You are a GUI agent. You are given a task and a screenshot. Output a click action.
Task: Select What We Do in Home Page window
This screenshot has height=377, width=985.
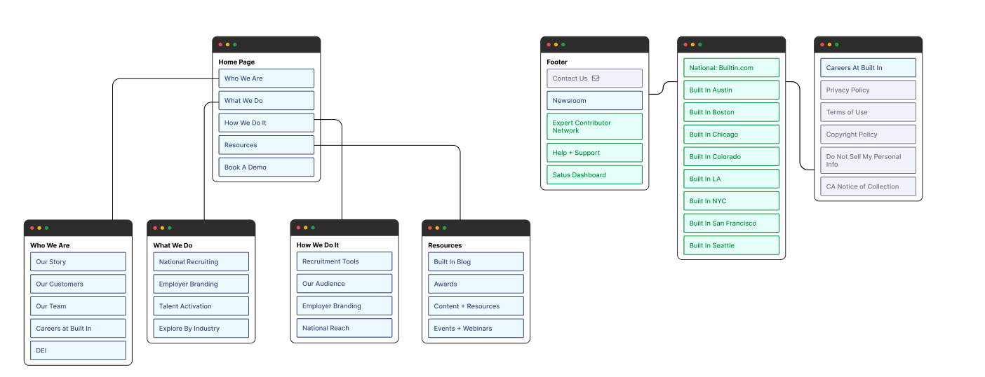point(266,101)
